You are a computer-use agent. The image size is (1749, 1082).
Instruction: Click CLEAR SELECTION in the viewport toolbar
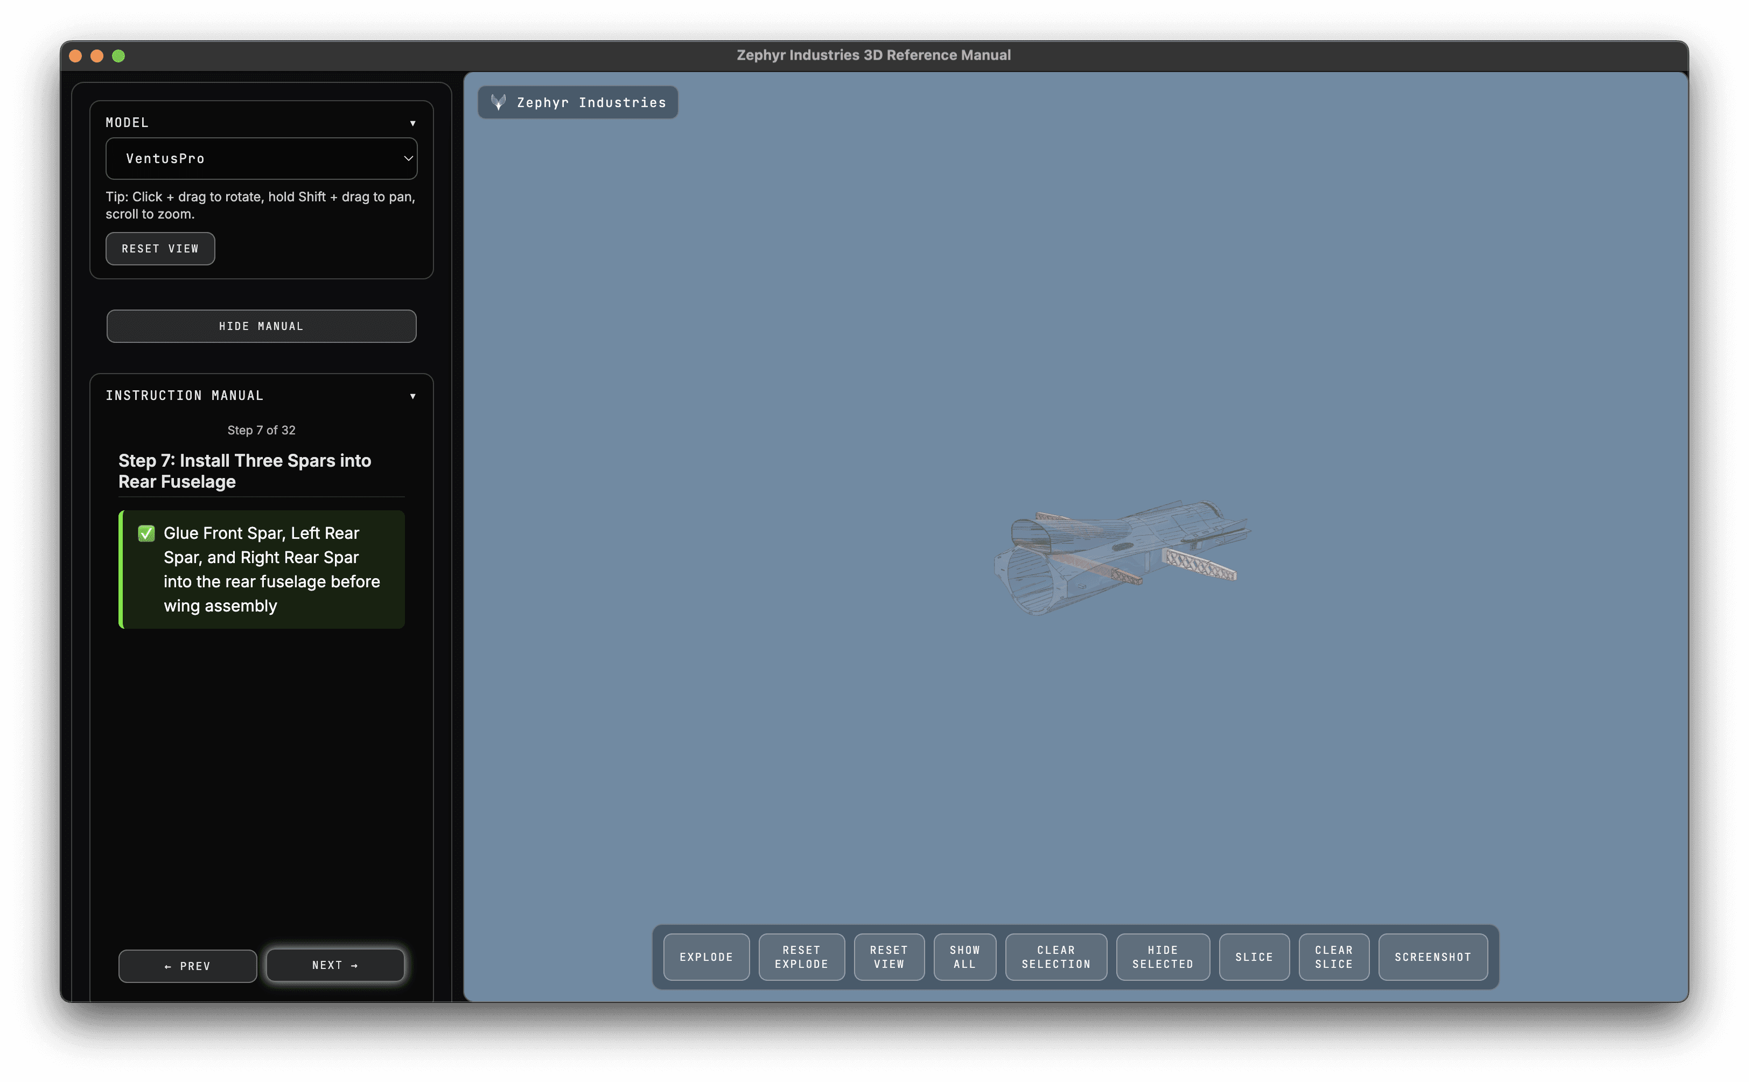pos(1055,957)
